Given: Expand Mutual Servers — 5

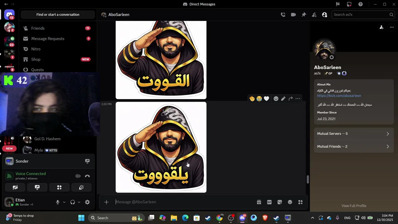Looking at the screenshot, I should click(354, 134).
